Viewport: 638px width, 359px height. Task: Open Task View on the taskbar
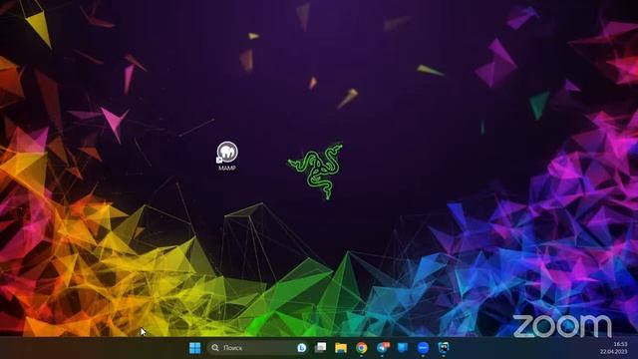point(321,348)
